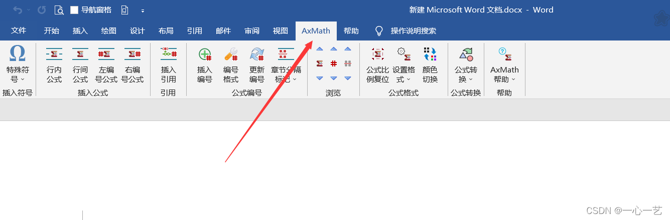Select the AxMath ribbon tab
Screen dimensions: 670x220
[x=316, y=30]
